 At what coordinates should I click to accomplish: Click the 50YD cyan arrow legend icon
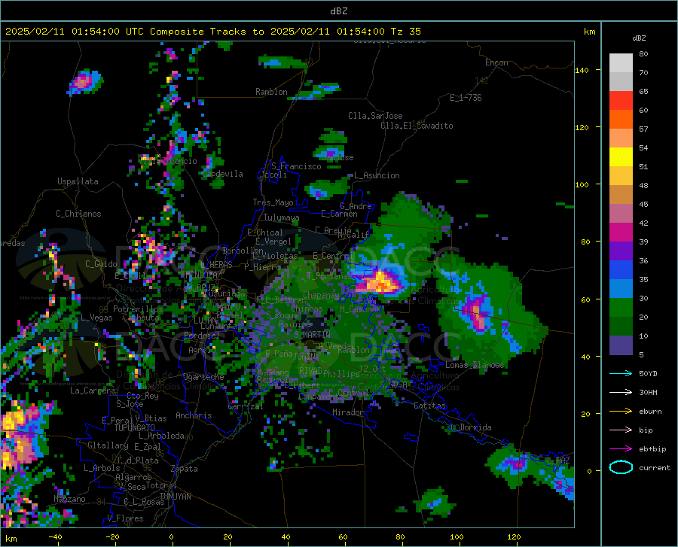(621, 373)
